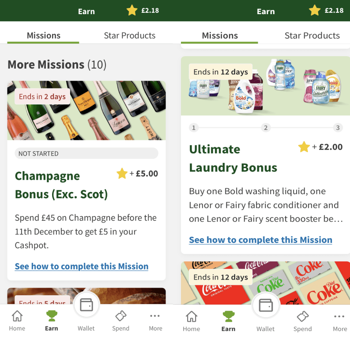This screenshot has width=350, height=338.
Task: Tap the Home icon in right screen
Action: [x=192, y=316]
